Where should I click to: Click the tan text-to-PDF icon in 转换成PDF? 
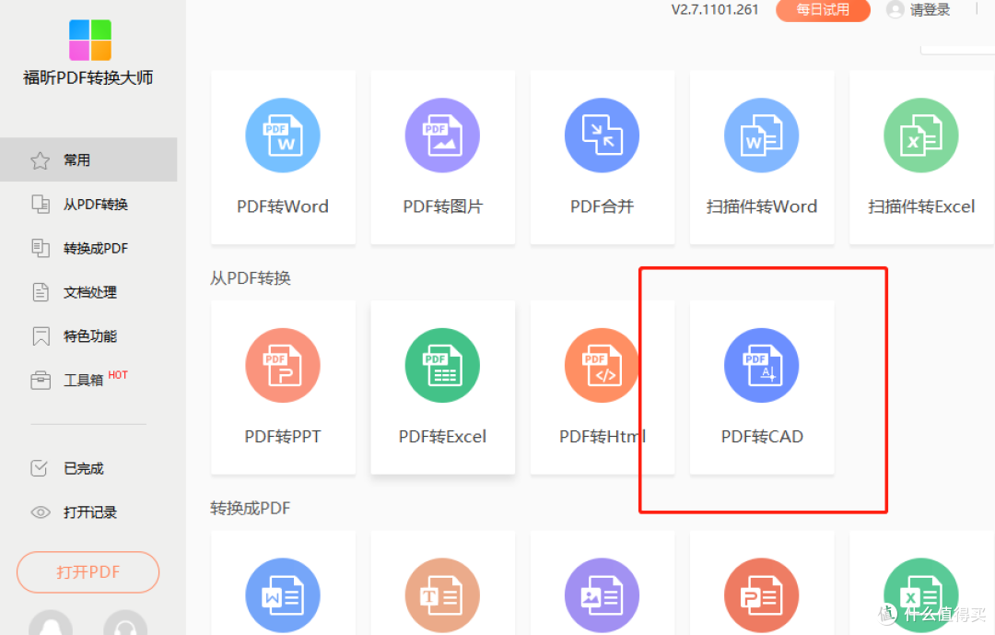tap(443, 595)
